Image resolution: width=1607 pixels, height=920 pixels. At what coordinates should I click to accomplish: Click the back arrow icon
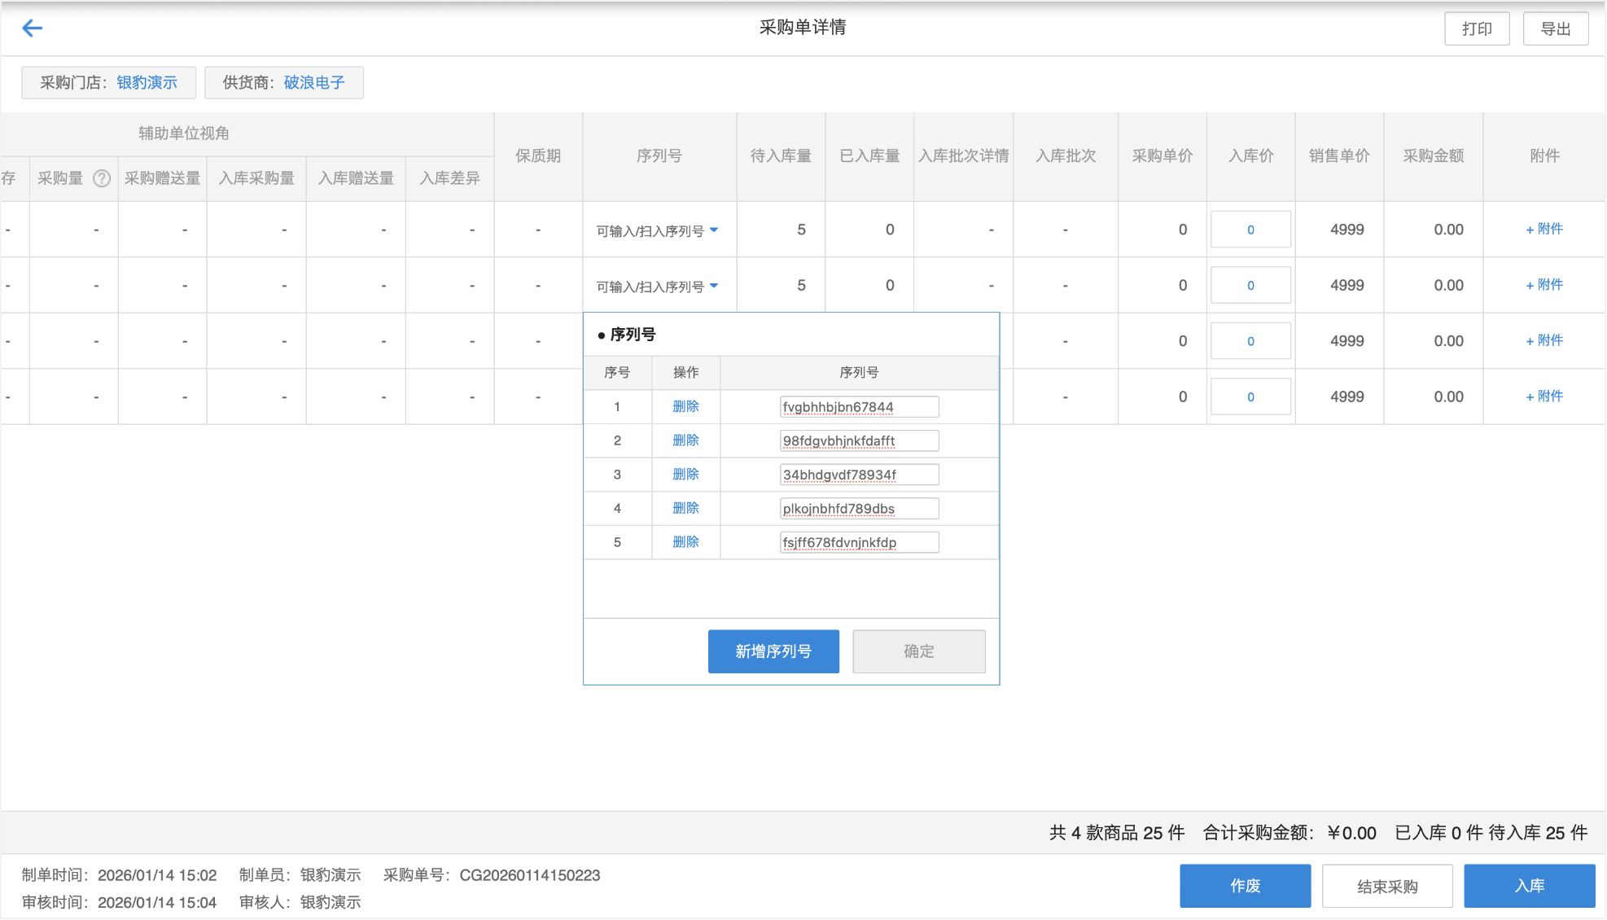pos(33,28)
